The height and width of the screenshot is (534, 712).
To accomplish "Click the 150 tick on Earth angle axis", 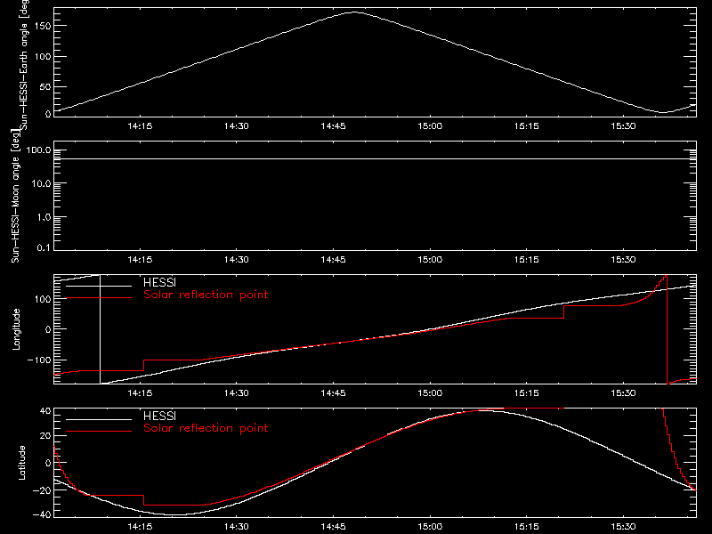I will click(x=43, y=26).
